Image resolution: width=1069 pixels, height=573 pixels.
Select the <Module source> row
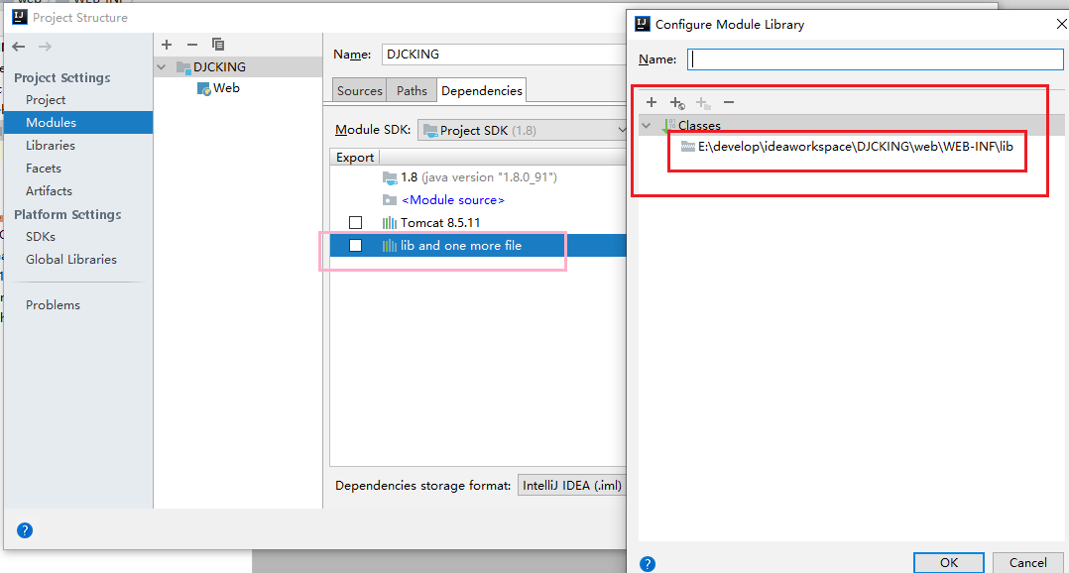tap(479, 199)
